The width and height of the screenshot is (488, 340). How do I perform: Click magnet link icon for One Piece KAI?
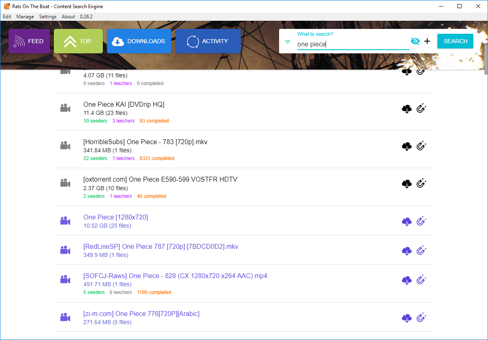pos(421,109)
